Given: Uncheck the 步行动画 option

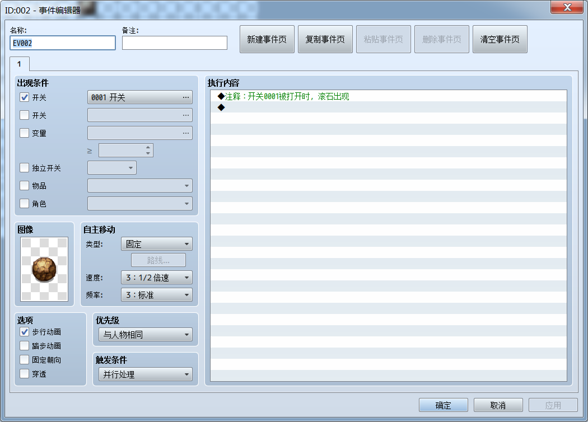Looking at the screenshot, I should (x=25, y=332).
